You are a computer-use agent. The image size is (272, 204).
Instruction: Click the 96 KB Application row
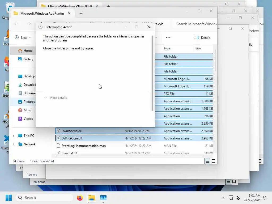(x=184, y=116)
